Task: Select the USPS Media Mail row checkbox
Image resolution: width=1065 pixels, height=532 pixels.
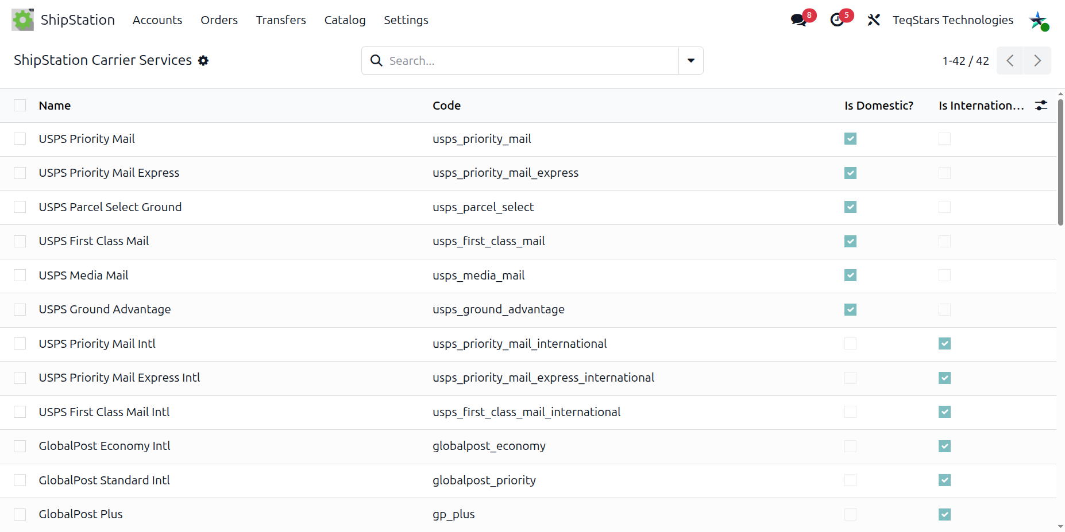Action: tap(20, 275)
